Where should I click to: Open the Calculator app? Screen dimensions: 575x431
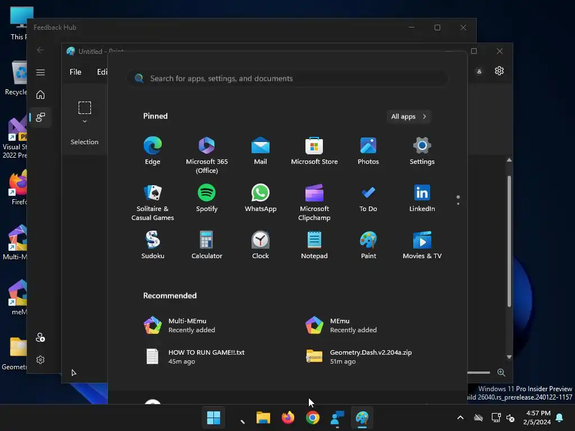coord(207,245)
